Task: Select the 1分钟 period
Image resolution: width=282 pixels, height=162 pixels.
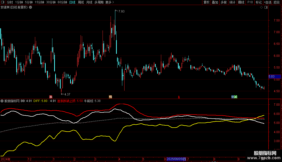Action: tap(19, 2)
